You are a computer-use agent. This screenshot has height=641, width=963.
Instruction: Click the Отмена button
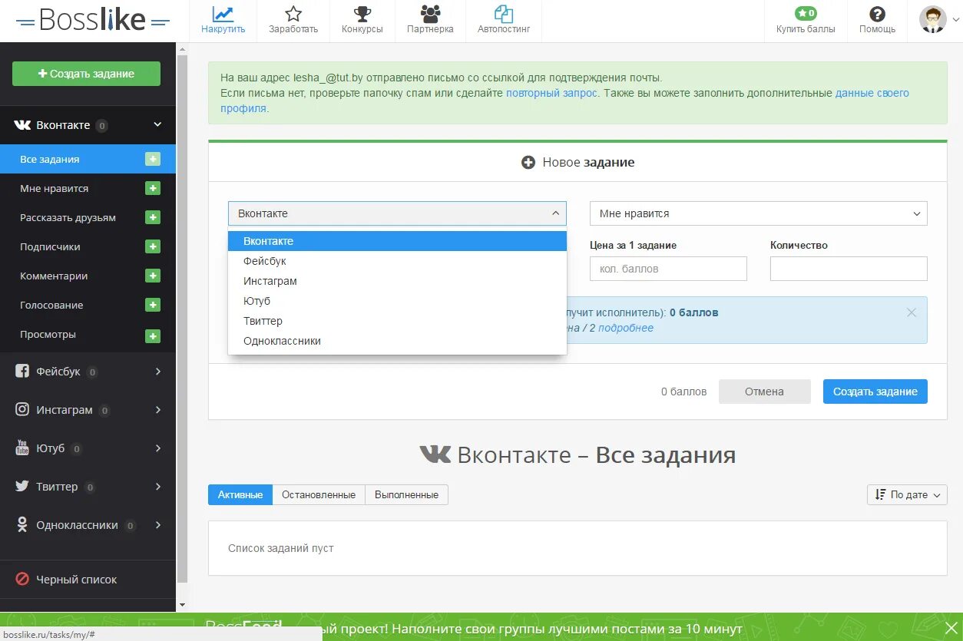pos(764,392)
